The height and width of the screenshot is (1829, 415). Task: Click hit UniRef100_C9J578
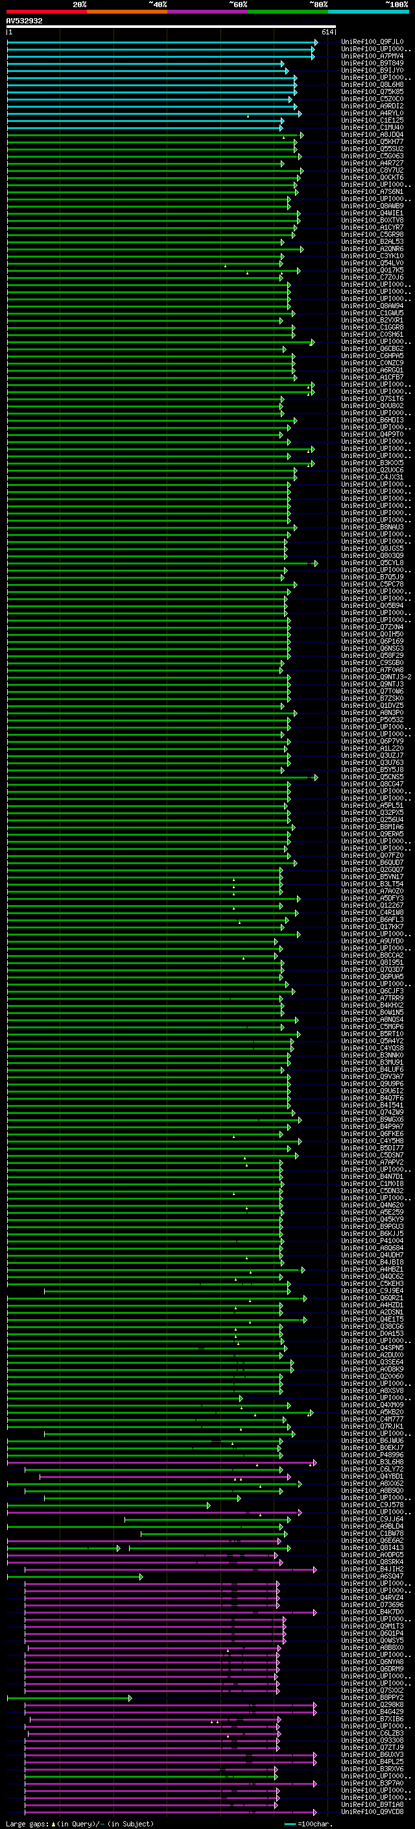(372, 1505)
